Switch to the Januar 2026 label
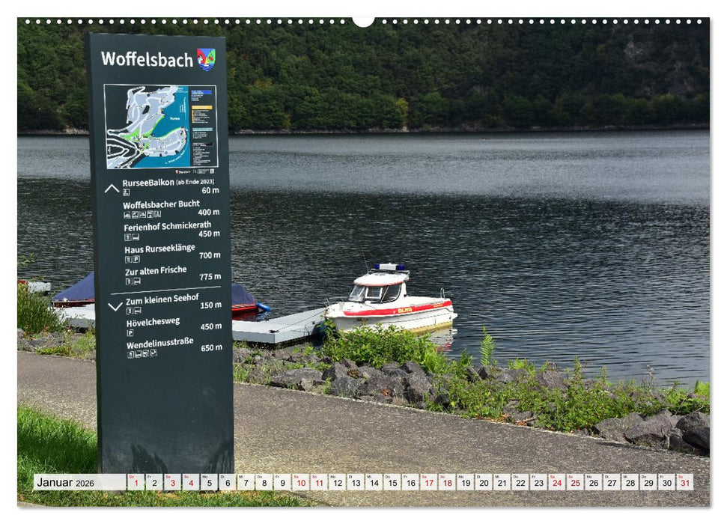Viewport: 727px width, 524px height. 64,484
